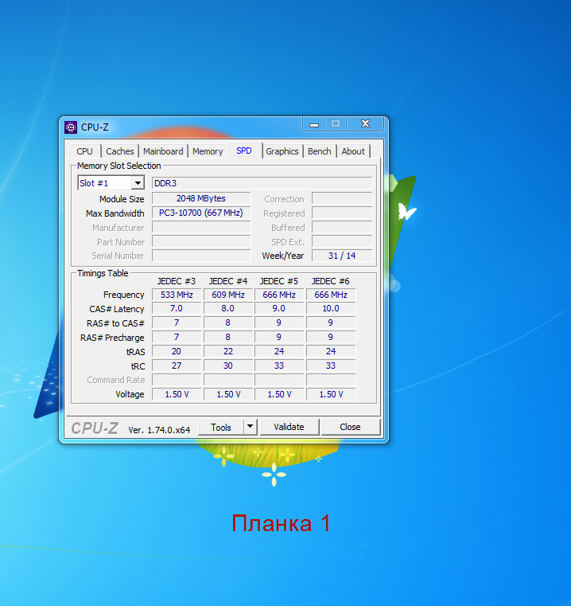Screen dimensions: 571x606
Task: Go to the Memory tab
Action: point(208,151)
